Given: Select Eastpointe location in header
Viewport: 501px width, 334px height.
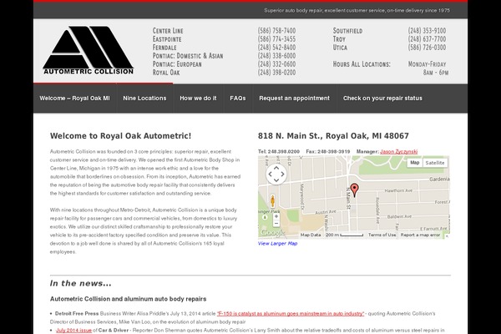Looking at the screenshot, I should pyautogui.click(x=167, y=39).
